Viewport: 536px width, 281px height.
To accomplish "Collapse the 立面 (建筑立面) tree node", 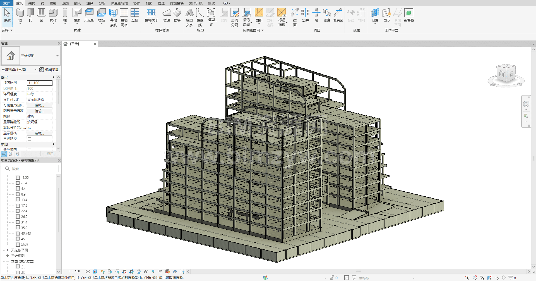I will pos(8,261).
